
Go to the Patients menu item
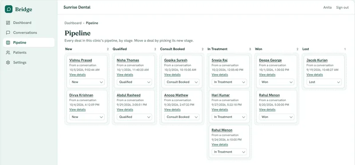29,52
